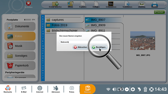This screenshot has width=168, height=94.
Task: Click the Umbenennen toolbar icon
Action: 111,5
